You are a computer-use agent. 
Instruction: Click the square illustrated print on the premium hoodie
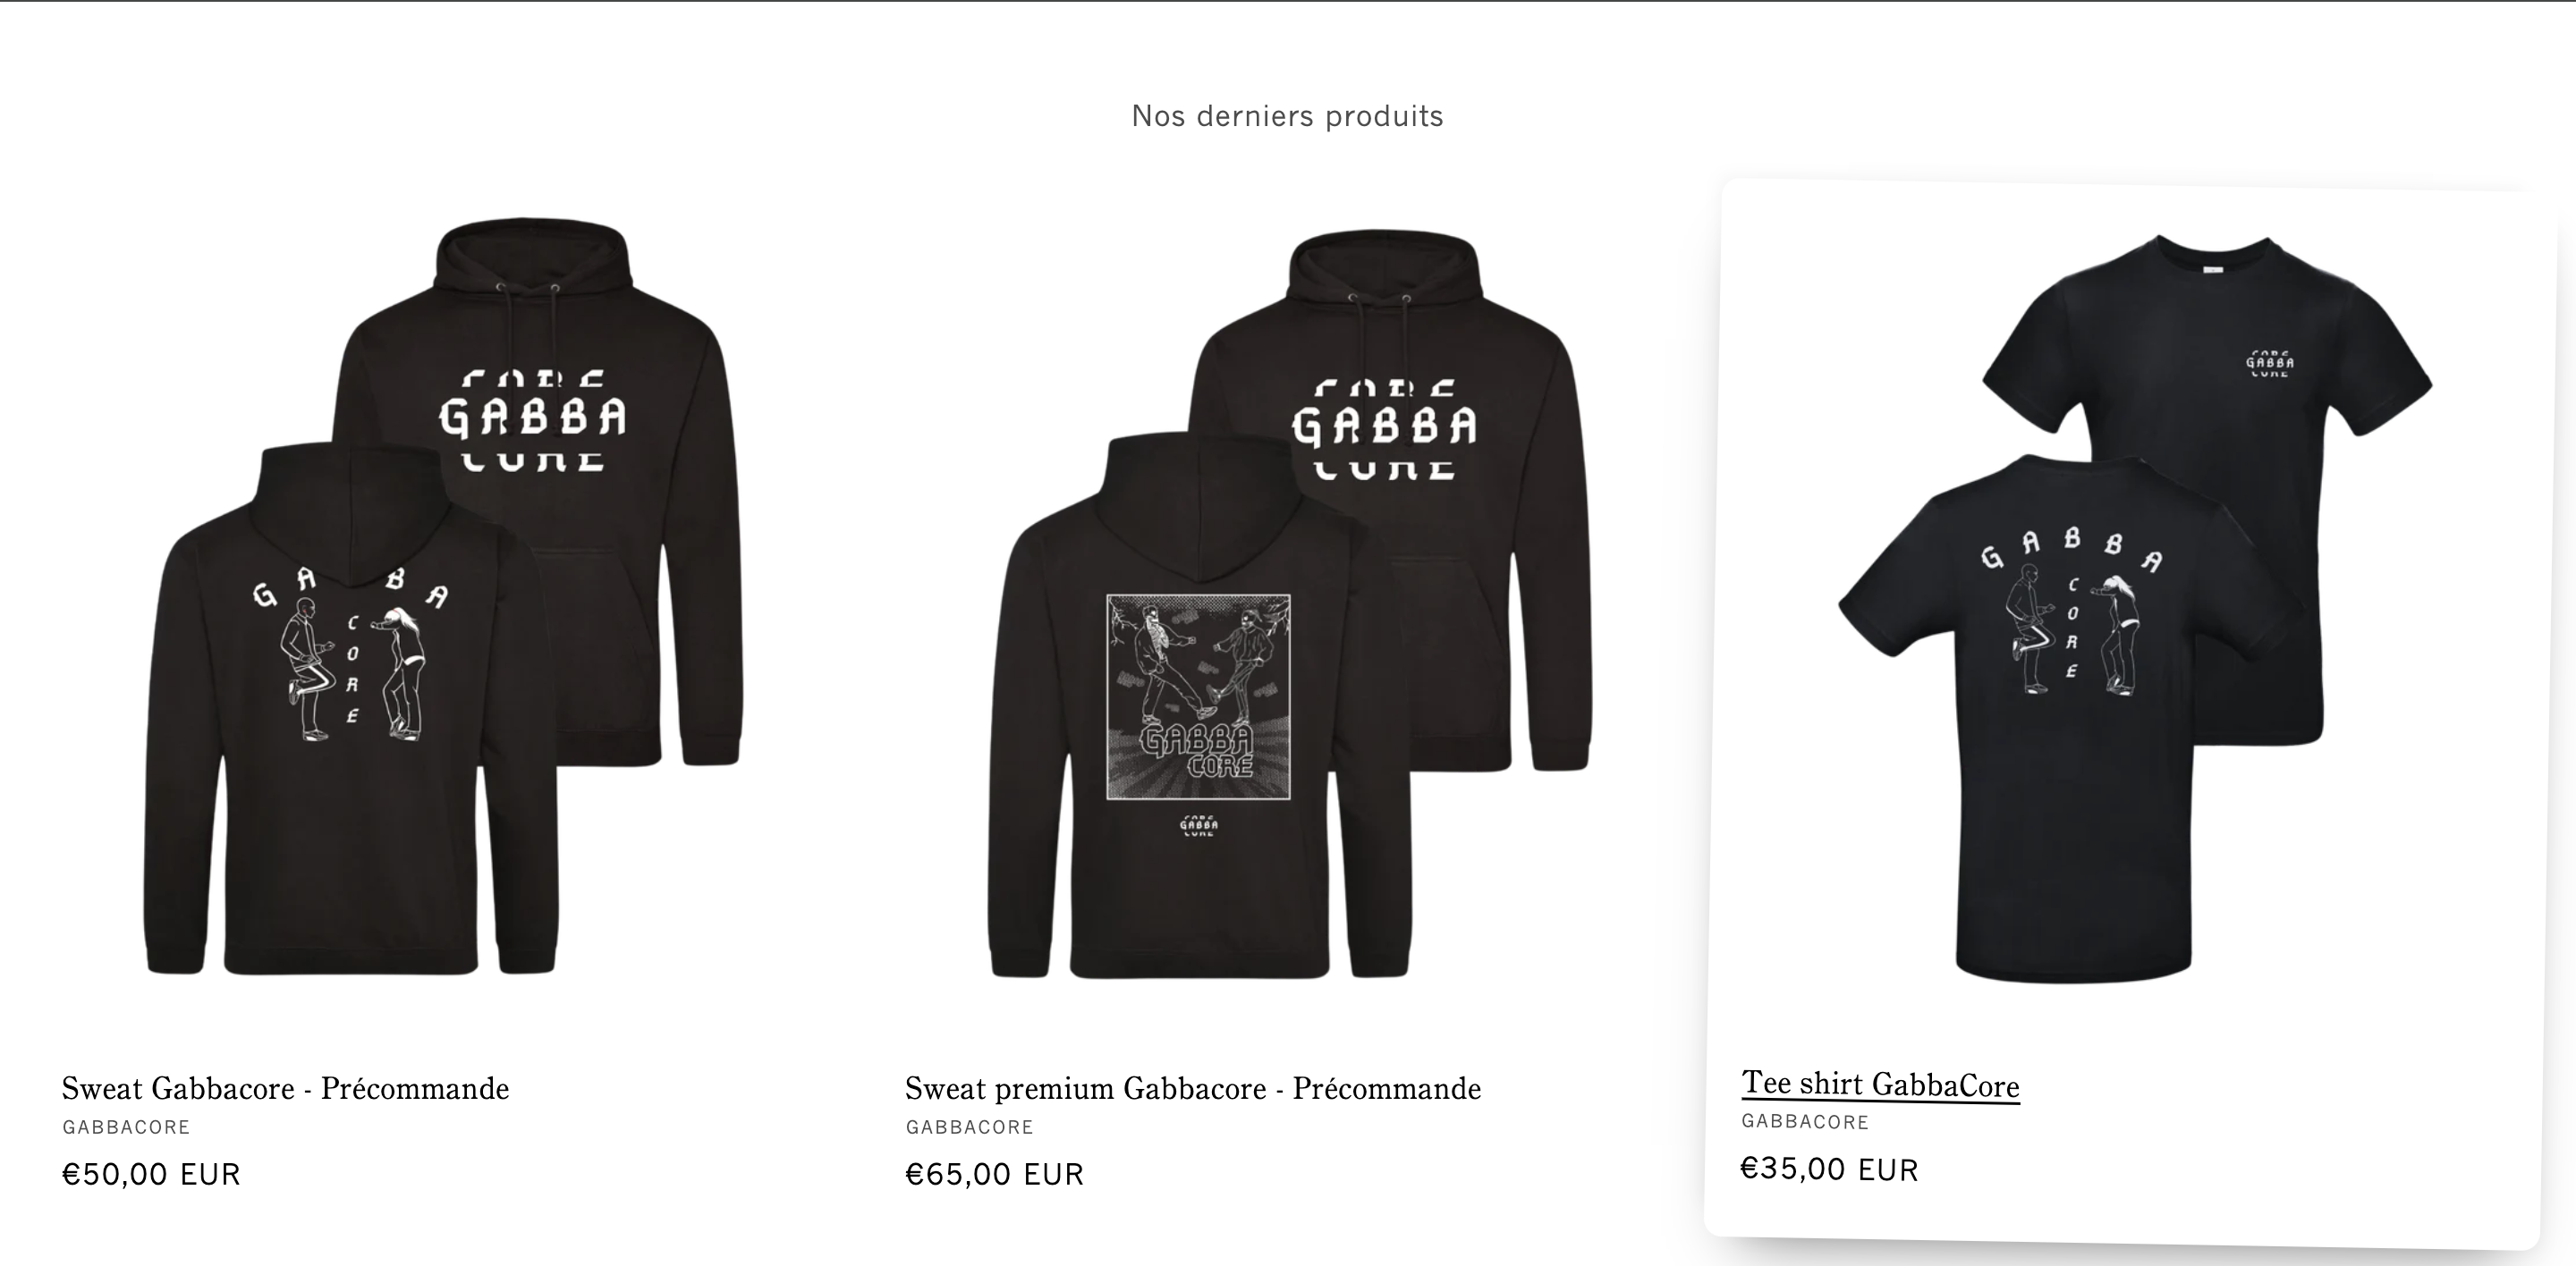1198,697
